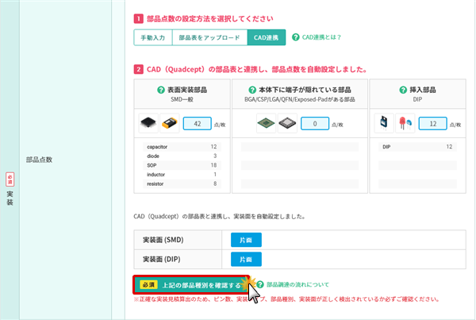Click BGA parts count field showing 0

315,123
